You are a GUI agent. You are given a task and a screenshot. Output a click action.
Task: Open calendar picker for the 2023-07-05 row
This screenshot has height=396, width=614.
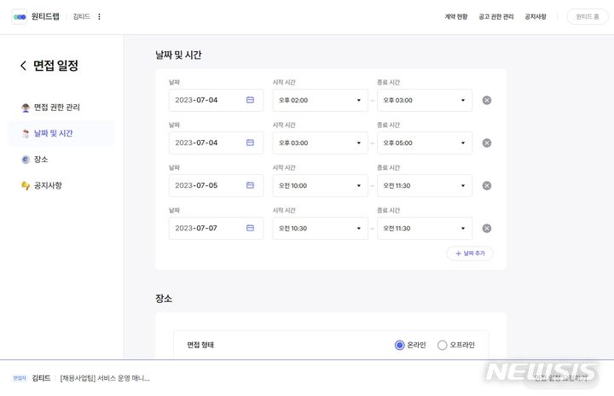coord(250,185)
